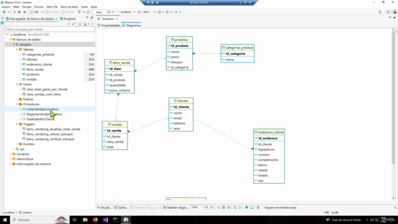This screenshot has height=224, width=398.
Task: Click the connect plug icon in toolbar
Action: (14, 12)
